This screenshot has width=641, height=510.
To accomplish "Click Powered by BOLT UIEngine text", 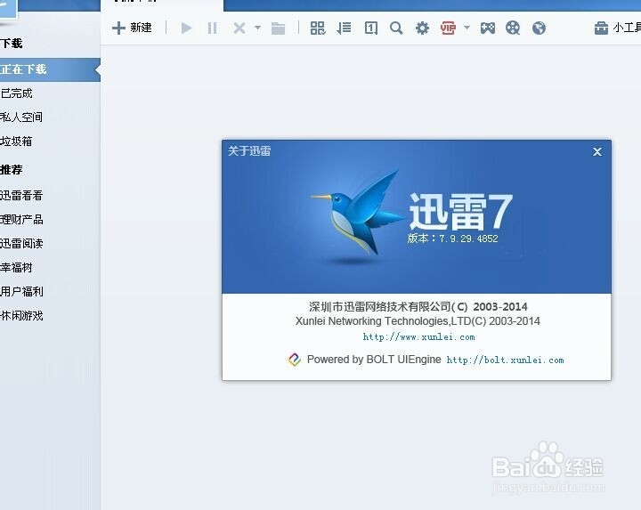I will click(x=374, y=360).
